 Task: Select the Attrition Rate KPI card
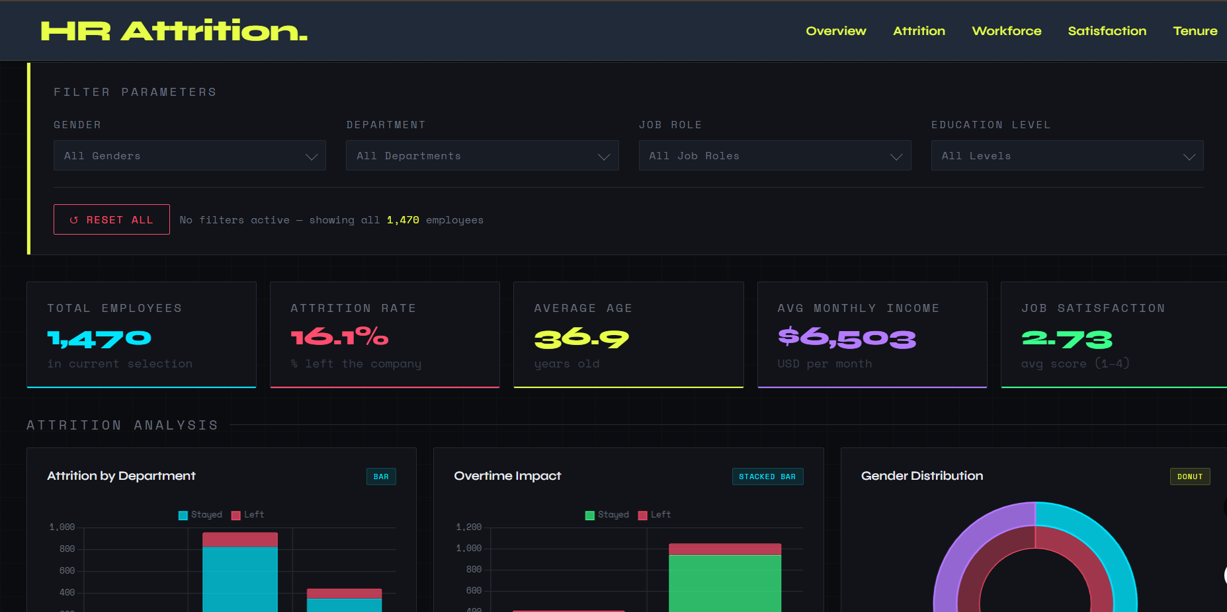pos(384,334)
